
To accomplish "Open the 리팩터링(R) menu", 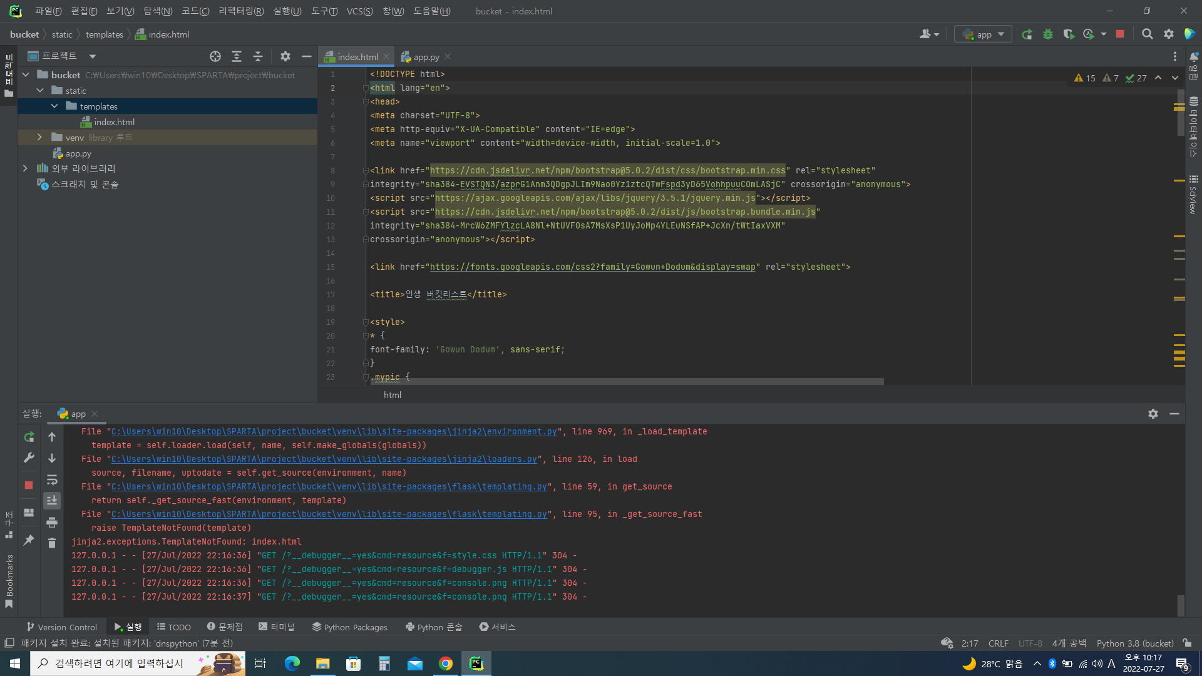I will coord(241,11).
